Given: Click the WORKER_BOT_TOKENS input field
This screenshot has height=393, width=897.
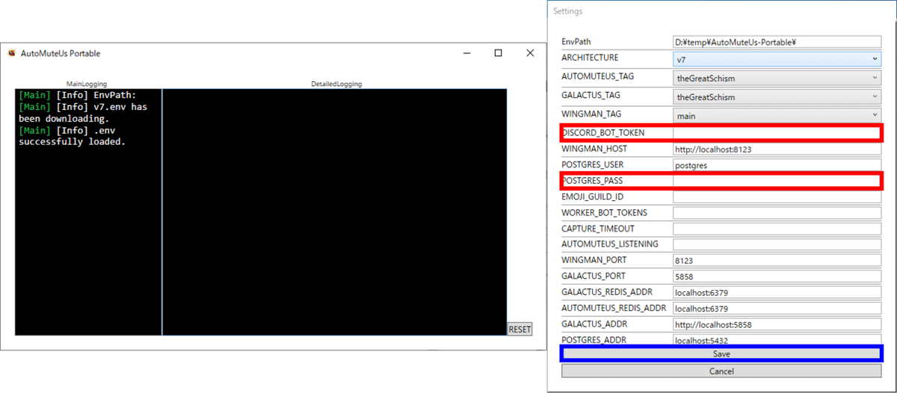Looking at the screenshot, I should click(777, 213).
